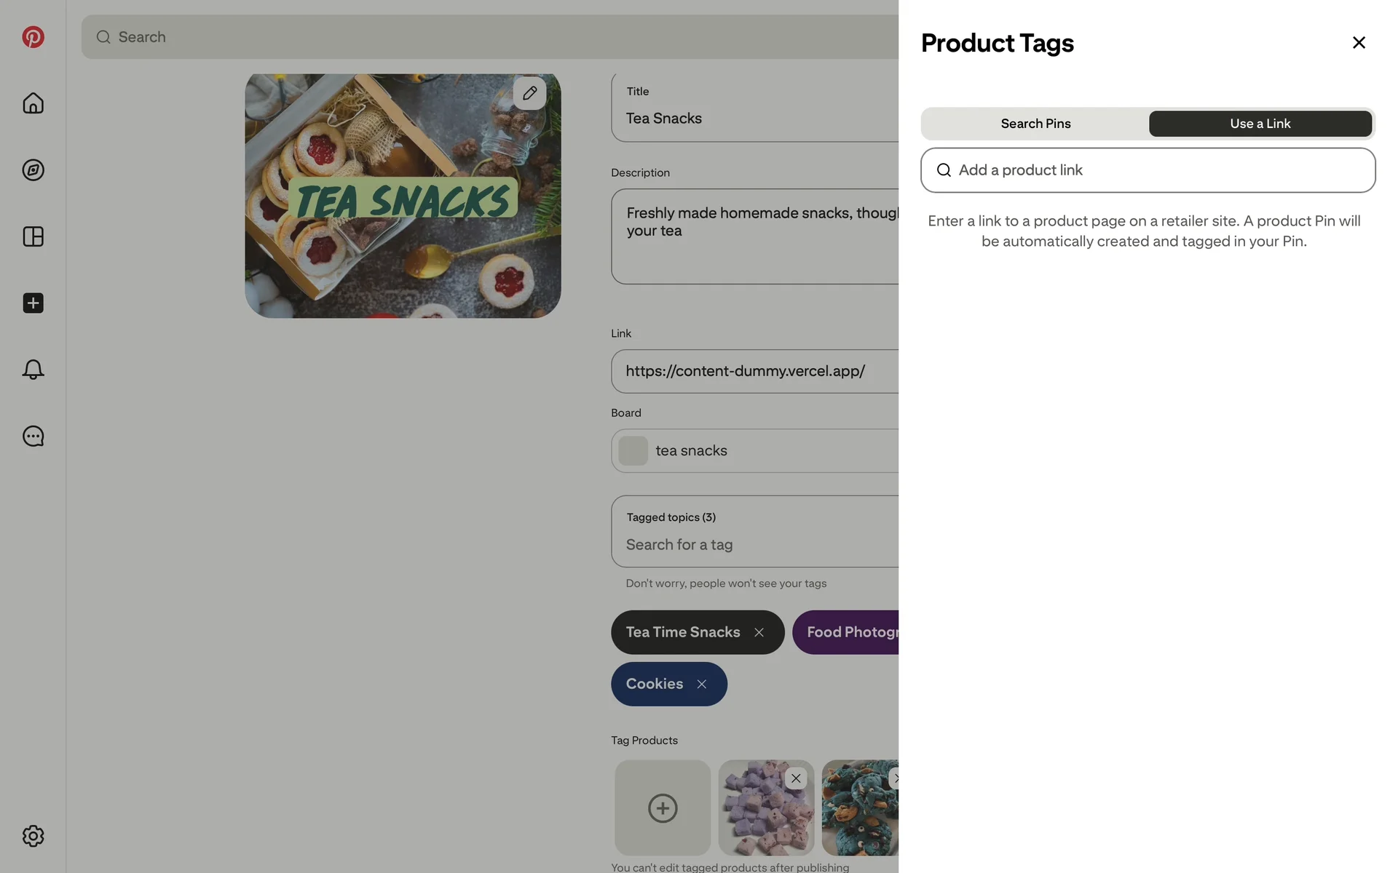Image resolution: width=1398 pixels, height=873 pixels.
Task: Open the Explore compass icon
Action: coord(33,170)
